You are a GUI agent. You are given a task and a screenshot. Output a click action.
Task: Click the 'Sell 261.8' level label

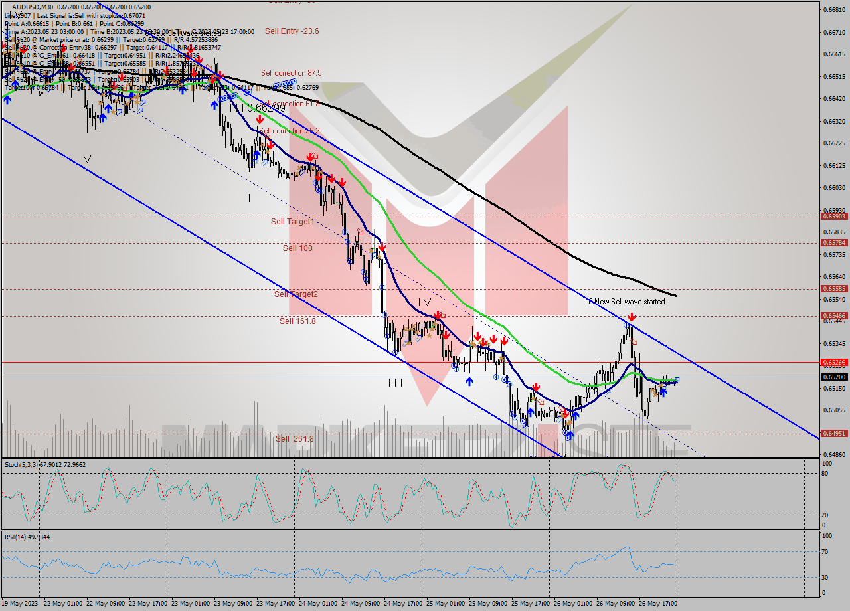tap(294, 439)
